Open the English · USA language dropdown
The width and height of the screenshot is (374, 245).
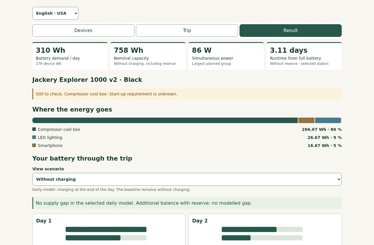point(55,13)
